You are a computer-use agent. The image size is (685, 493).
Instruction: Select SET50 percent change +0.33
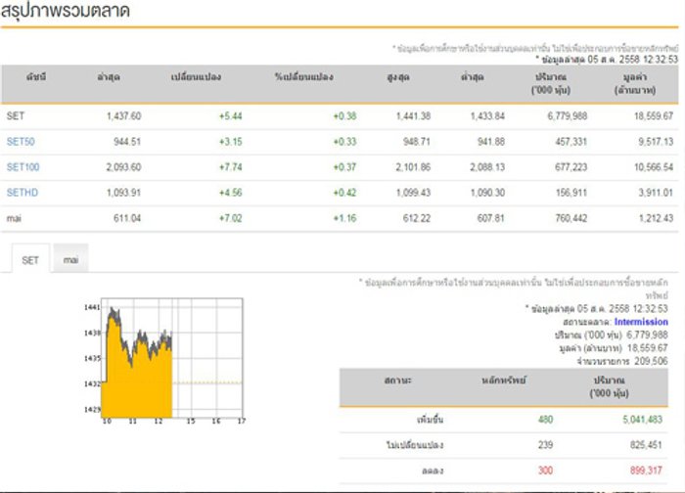344,142
